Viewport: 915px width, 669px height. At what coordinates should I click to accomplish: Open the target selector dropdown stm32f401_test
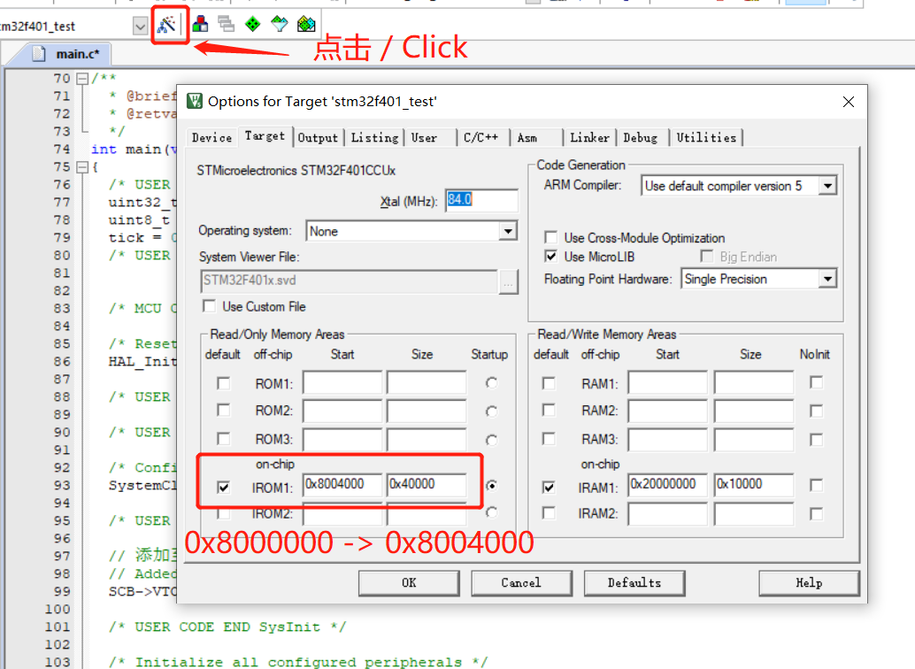[x=140, y=27]
